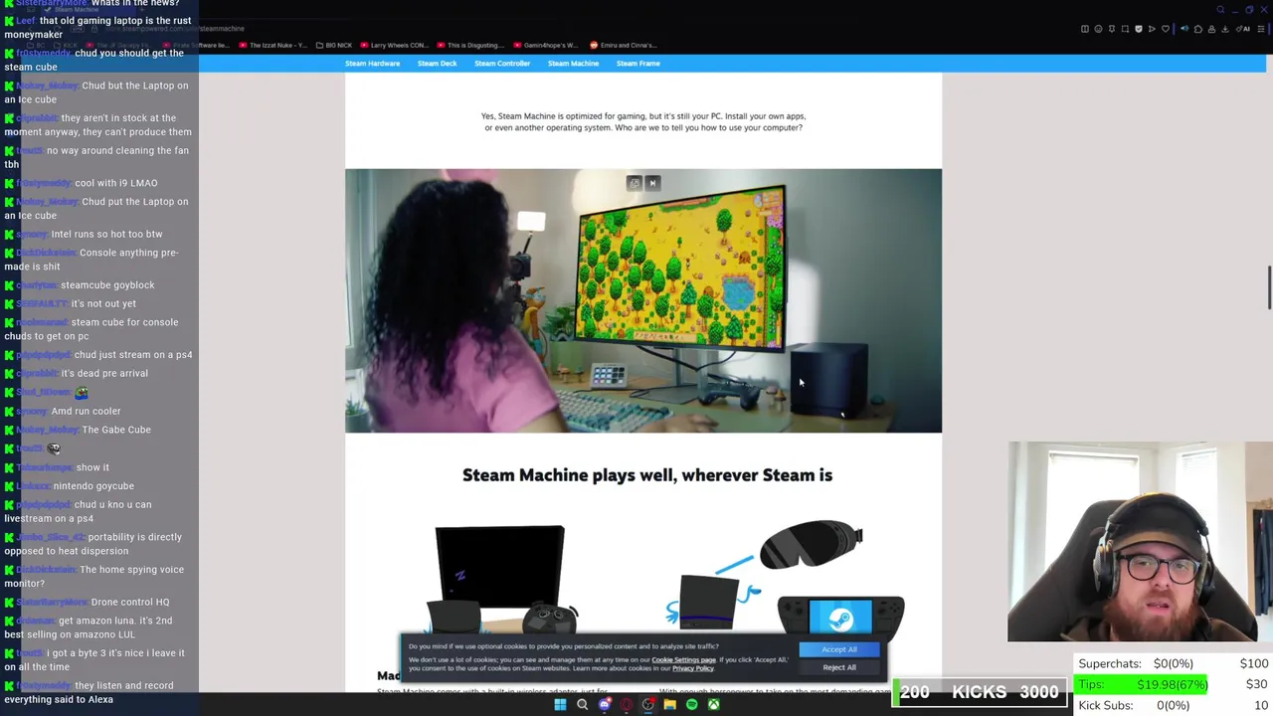This screenshot has height=716, width=1273.
Task: Open the Privacy Policy link
Action: tap(692, 668)
